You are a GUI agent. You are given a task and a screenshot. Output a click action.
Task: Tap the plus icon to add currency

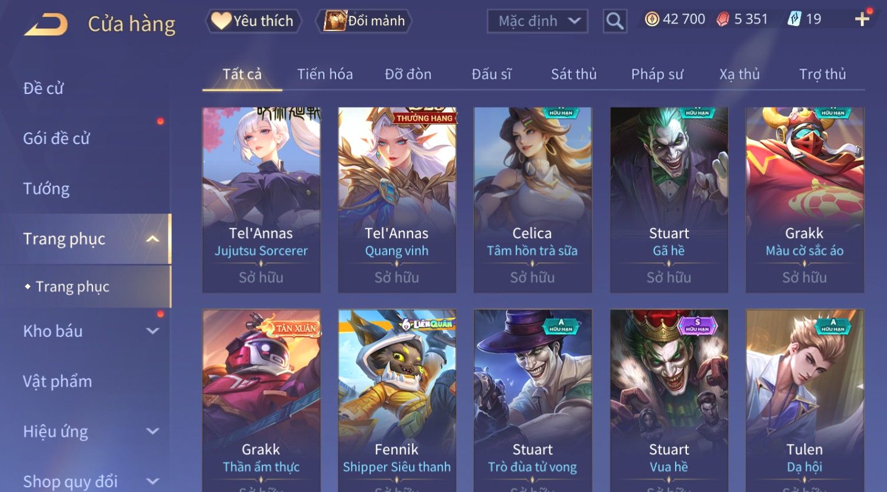pyautogui.click(x=862, y=19)
